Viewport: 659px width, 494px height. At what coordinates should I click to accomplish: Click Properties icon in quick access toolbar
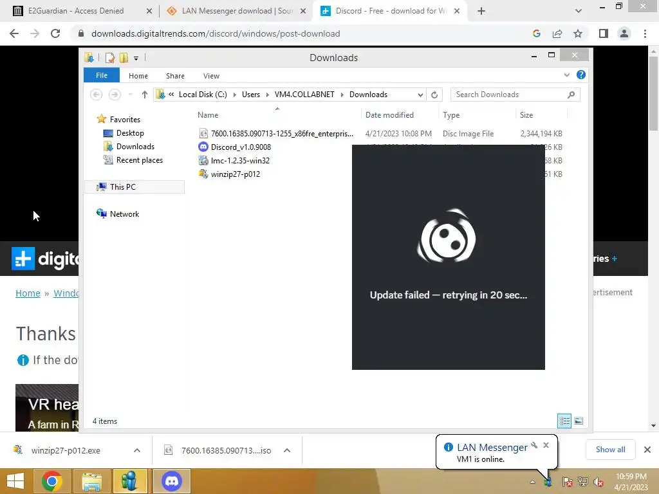(109, 57)
